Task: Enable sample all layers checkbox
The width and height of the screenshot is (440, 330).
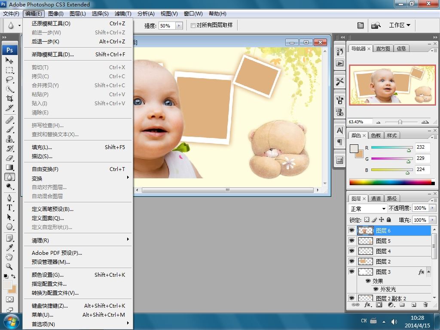Action: (x=193, y=25)
